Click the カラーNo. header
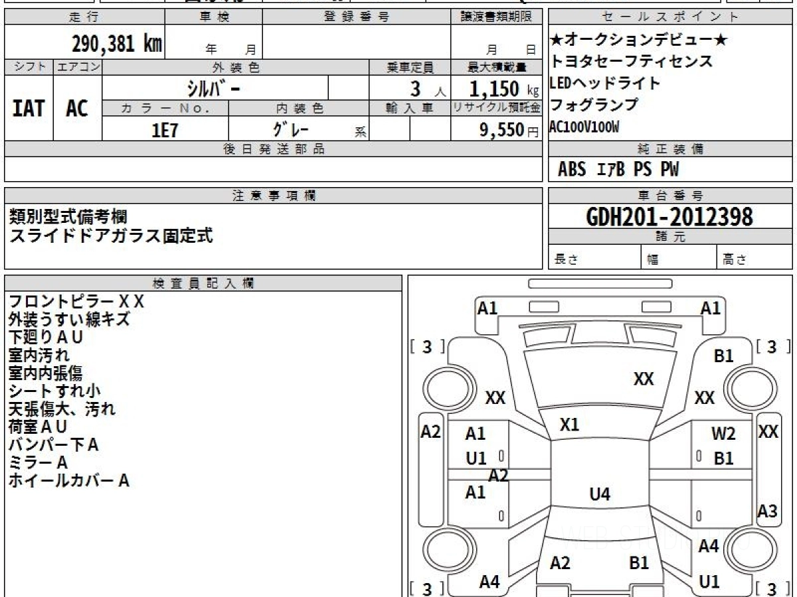 click(x=165, y=108)
